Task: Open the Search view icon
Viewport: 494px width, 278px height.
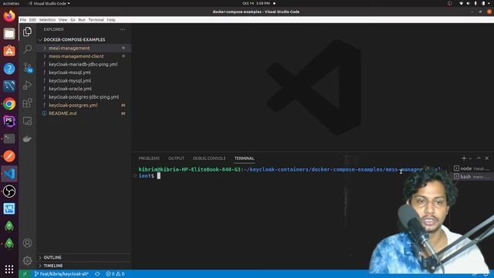Action: click(28, 49)
